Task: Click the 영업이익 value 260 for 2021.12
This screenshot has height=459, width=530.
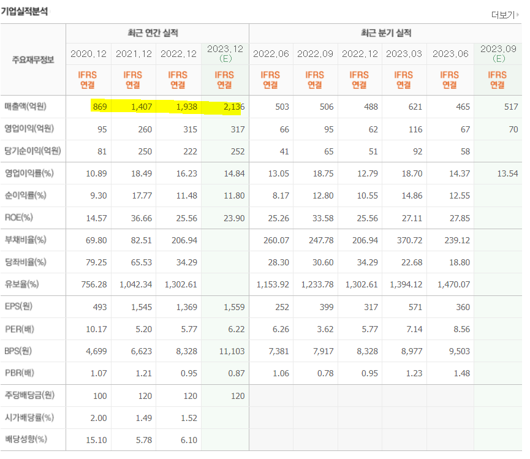Action: (145, 129)
